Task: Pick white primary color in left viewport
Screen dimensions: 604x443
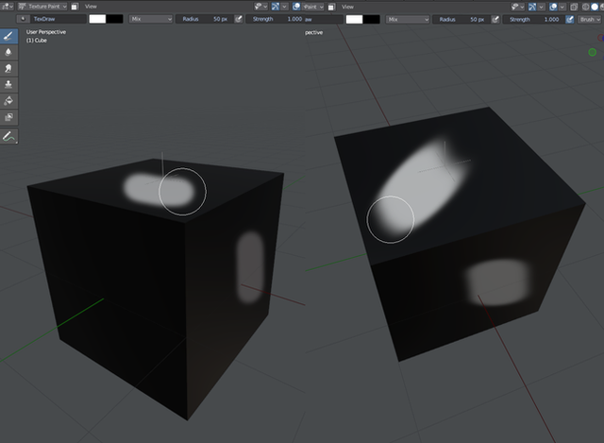Action: pyautogui.click(x=97, y=19)
